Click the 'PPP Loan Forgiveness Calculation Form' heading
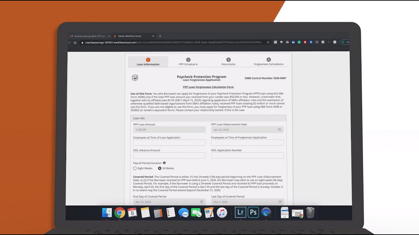 (x=208, y=87)
